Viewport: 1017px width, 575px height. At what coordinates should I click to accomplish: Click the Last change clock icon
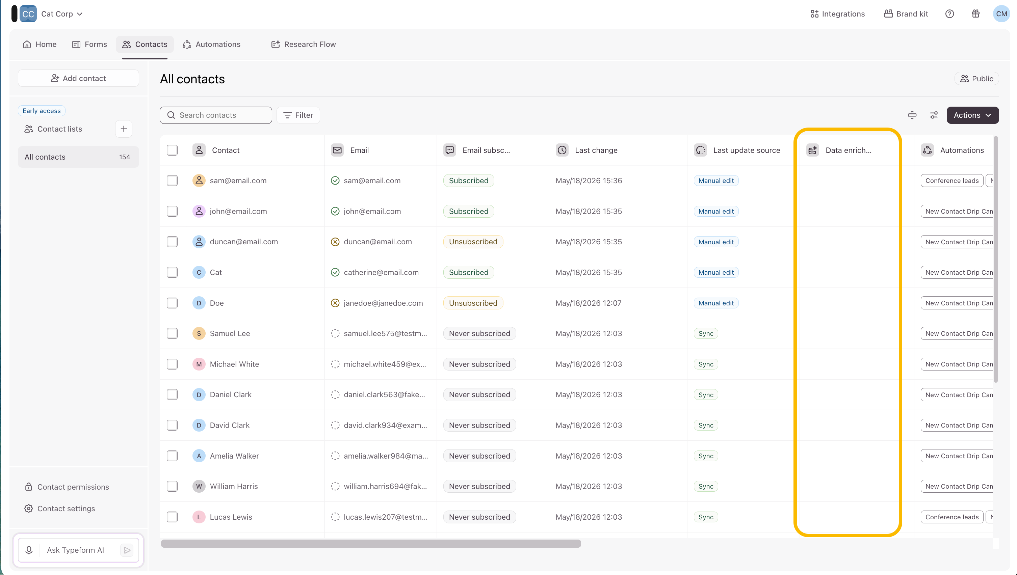coord(562,150)
